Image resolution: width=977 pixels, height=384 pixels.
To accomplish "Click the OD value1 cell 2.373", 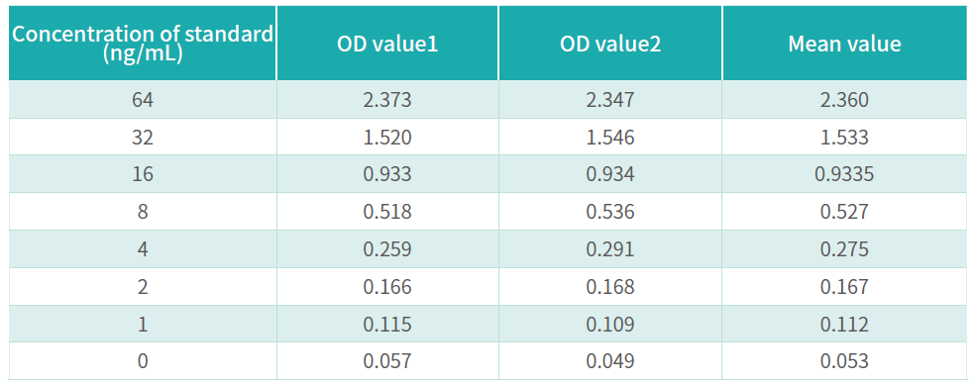I will tap(387, 100).
